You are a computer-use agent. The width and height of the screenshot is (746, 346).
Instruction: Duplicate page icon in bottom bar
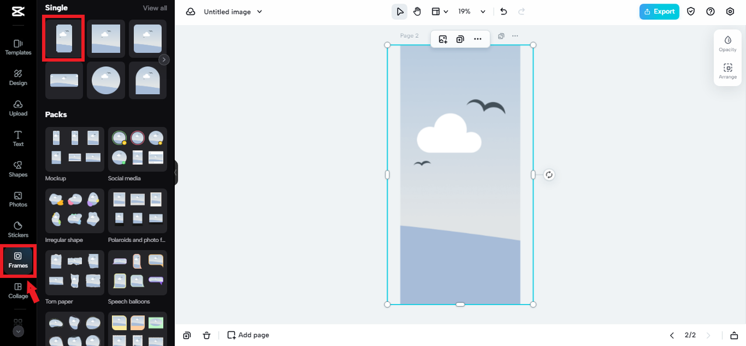point(187,336)
